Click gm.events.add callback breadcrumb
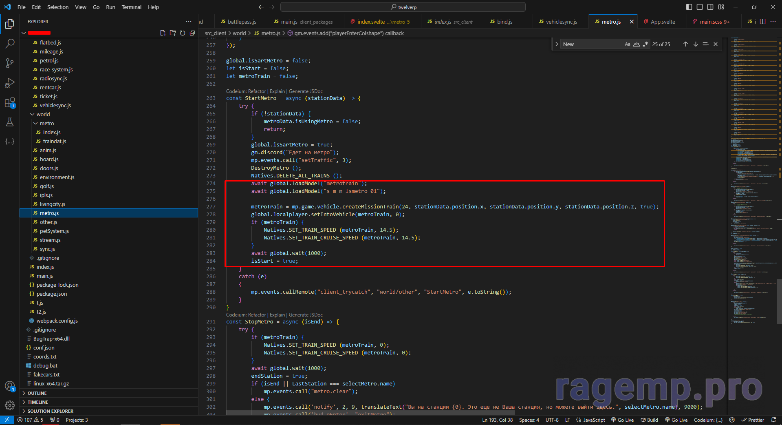 (346, 33)
